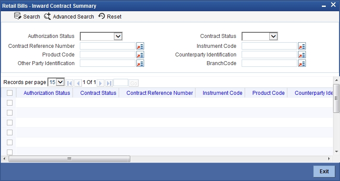340x181 pixels.
Task: Check the fourth result row checkbox
Action: tap(10, 132)
